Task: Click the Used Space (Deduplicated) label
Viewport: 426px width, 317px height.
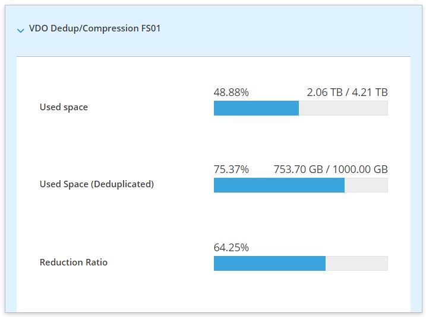Action: [97, 184]
